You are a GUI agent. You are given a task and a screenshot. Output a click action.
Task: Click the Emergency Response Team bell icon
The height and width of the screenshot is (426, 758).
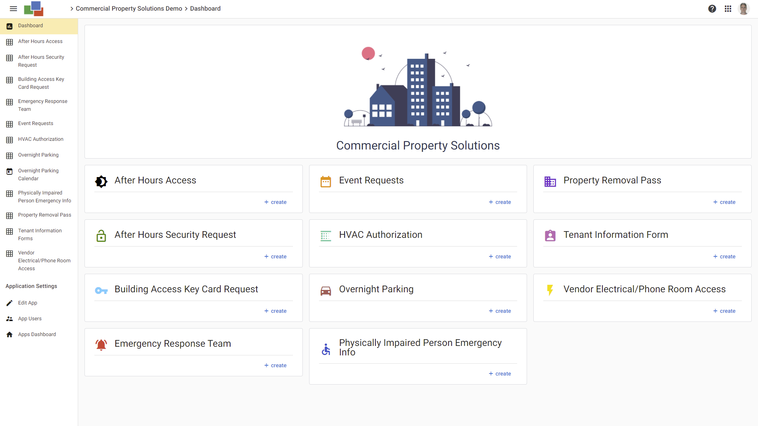click(101, 344)
